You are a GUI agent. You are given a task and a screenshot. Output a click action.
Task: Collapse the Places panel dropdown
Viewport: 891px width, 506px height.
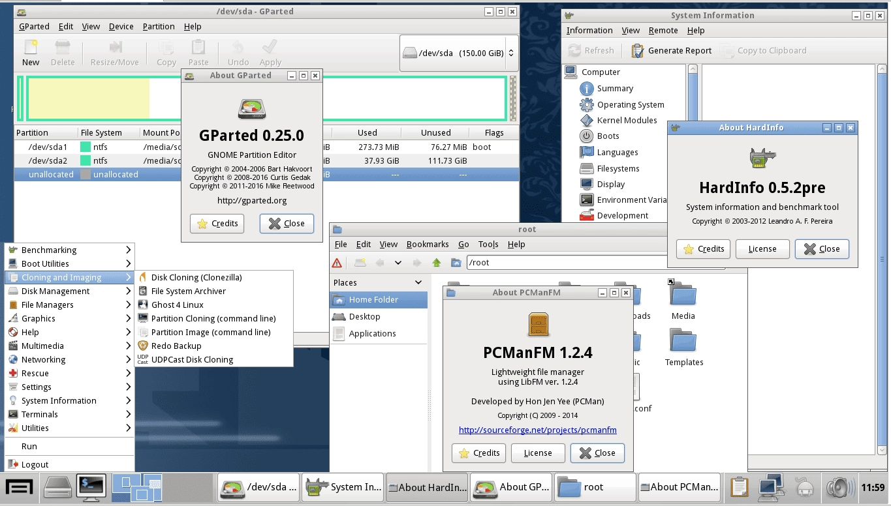tap(418, 282)
